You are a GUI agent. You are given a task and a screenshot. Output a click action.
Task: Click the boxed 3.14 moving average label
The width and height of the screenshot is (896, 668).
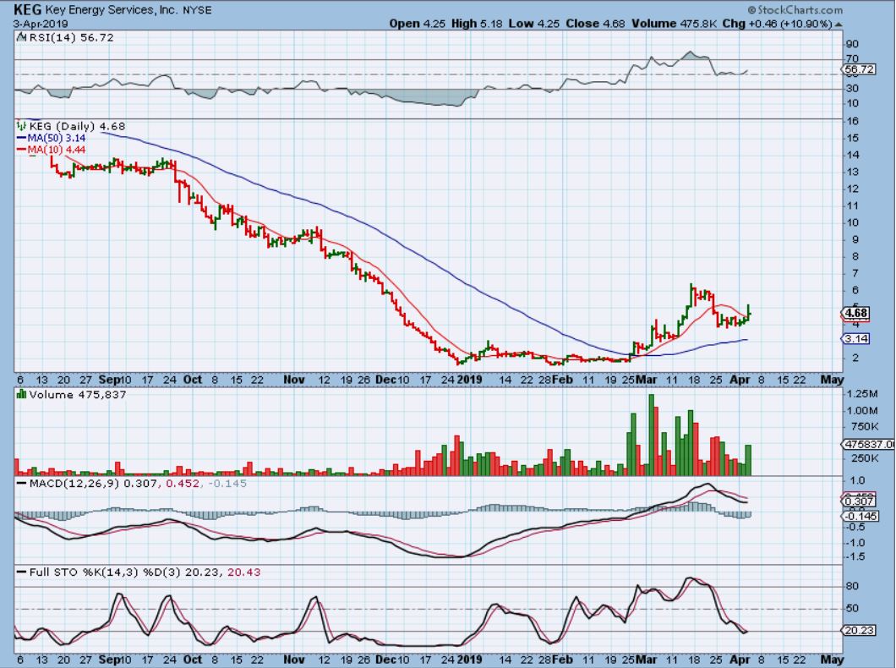[855, 339]
